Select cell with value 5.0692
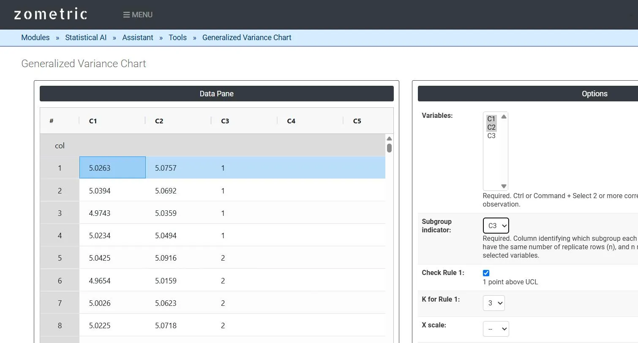This screenshot has width=638, height=343. [178, 191]
